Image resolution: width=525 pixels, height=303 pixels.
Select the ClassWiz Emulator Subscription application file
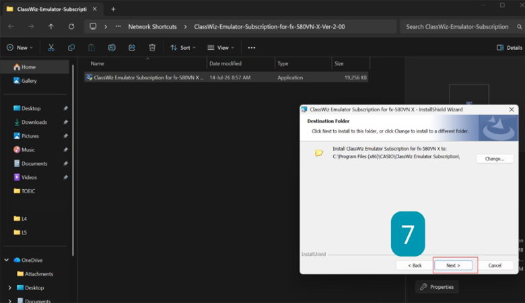pyautogui.click(x=226, y=77)
